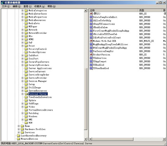Click the values pane scroll-right arrow
The image size is (167, 146).
click(x=164, y=139)
